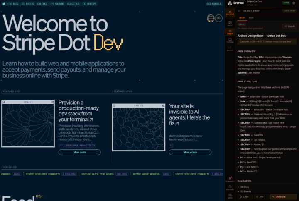Open the [G] GitHub nav item
This screenshot has width=299, height=201.
coord(73,4)
